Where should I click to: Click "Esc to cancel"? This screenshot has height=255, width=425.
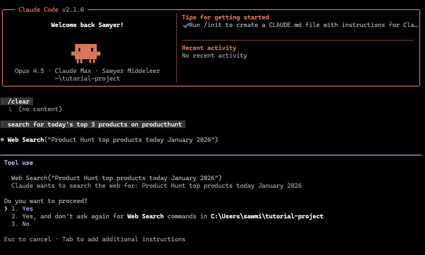pyautogui.click(x=28, y=239)
